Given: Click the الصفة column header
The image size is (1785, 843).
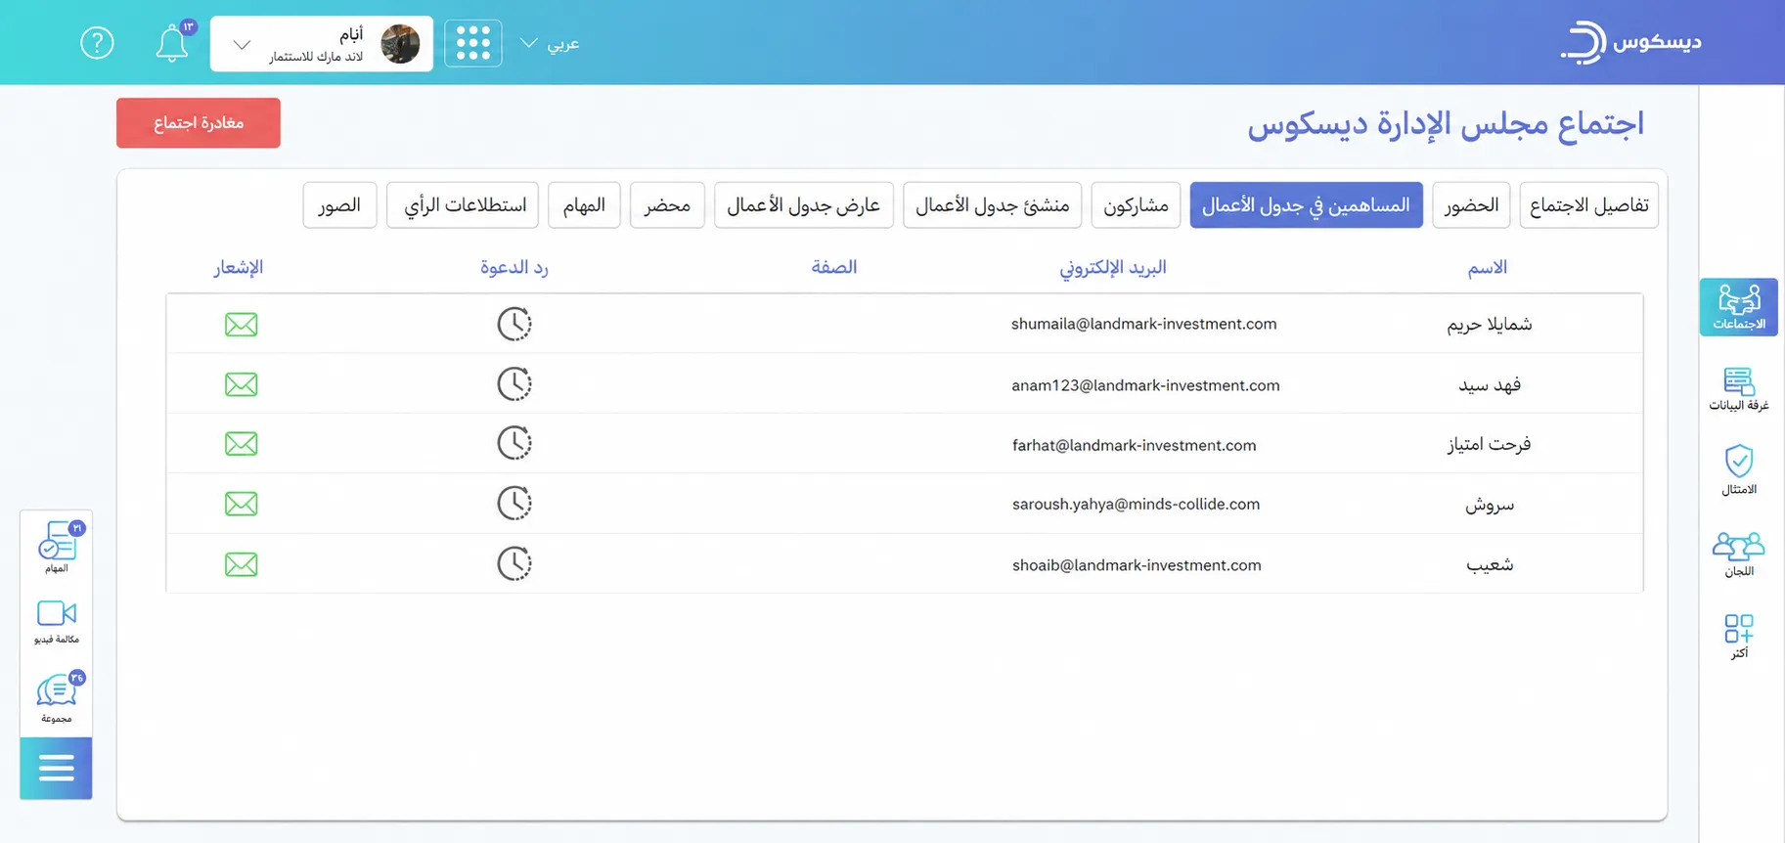Looking at the screenshot, I should (834, 268).
